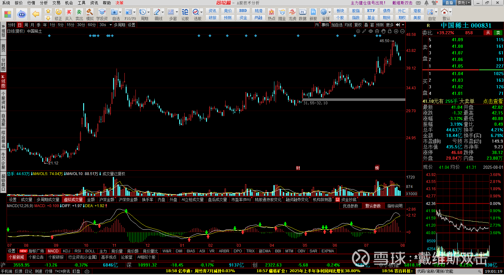Open the 画线 dropdown arrow

[163, 12]
